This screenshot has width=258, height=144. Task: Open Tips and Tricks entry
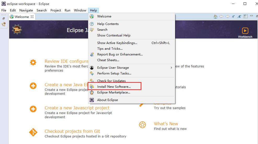coord(132,49)
